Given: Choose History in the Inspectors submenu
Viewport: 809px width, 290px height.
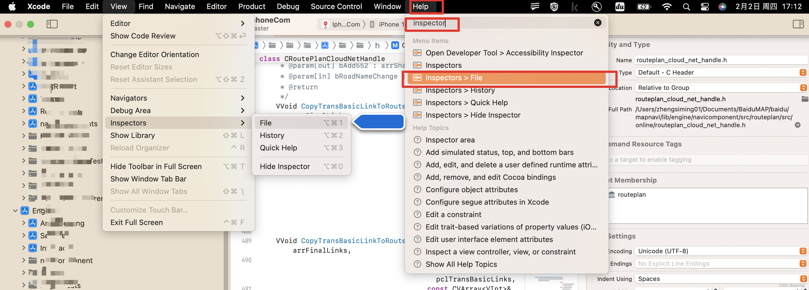Looking at the screenshot, I should (x=301, y=135).
